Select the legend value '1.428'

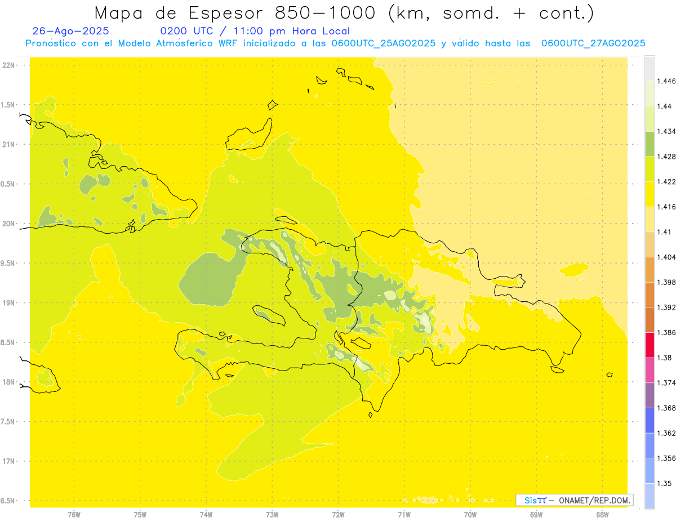pos(668,157)
